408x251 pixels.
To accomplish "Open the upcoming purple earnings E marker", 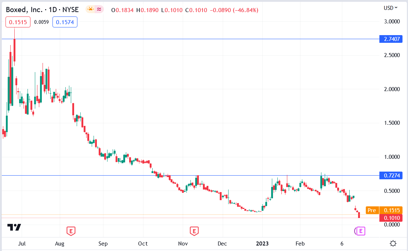I will click(x=360, y=231).
